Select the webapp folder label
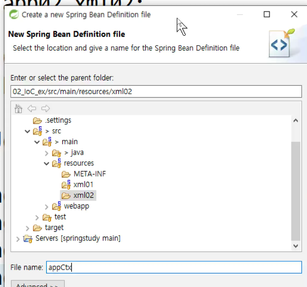 [x=76, y=206]
